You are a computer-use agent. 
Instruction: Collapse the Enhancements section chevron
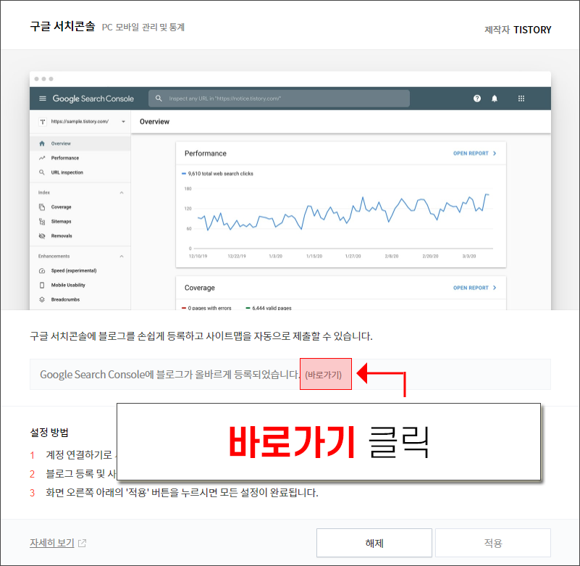pos(122,256)
